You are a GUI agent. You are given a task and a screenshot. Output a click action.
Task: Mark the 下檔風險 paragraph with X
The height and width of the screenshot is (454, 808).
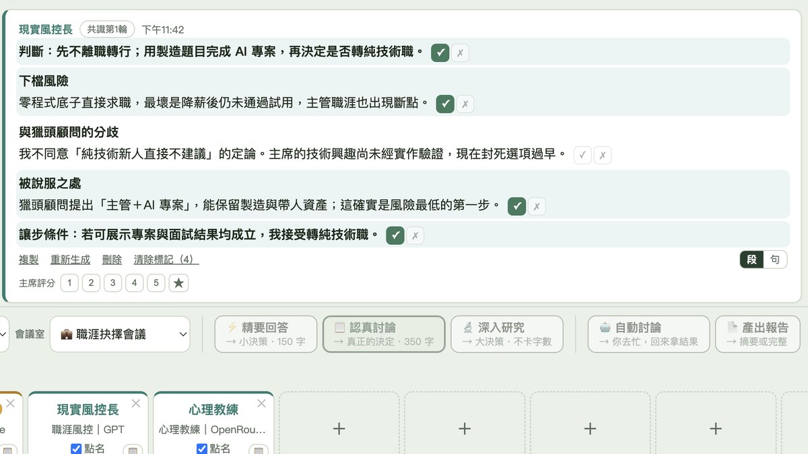[465, 104]
